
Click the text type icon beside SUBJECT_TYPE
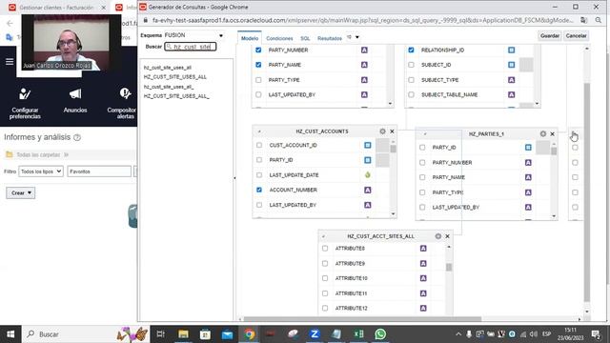tap(511, 80)
